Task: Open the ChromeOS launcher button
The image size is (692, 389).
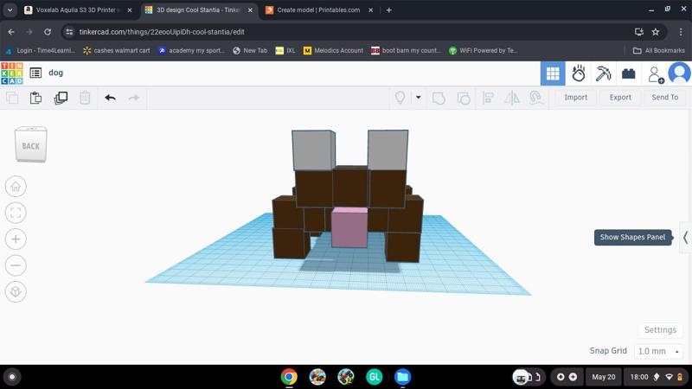Action: pyautogui.click(x=12, y=377)
